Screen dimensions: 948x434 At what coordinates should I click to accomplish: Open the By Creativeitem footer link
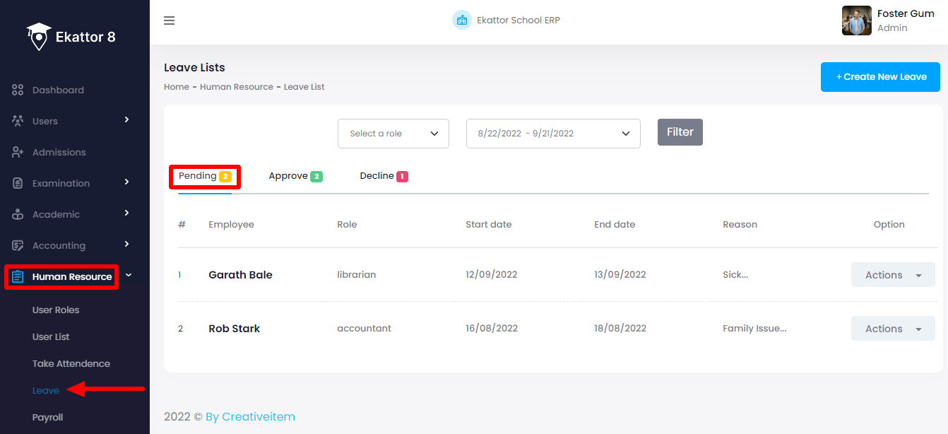click(x=250, y=417)
